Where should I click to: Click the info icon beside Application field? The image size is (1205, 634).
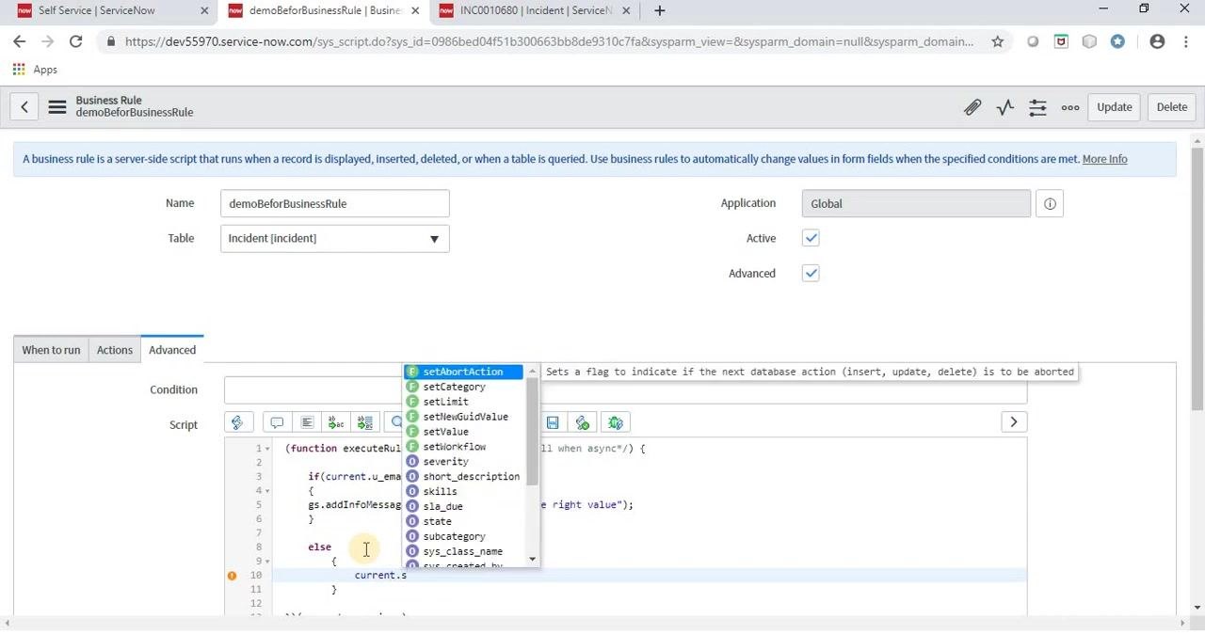(x=1050, y=203)
